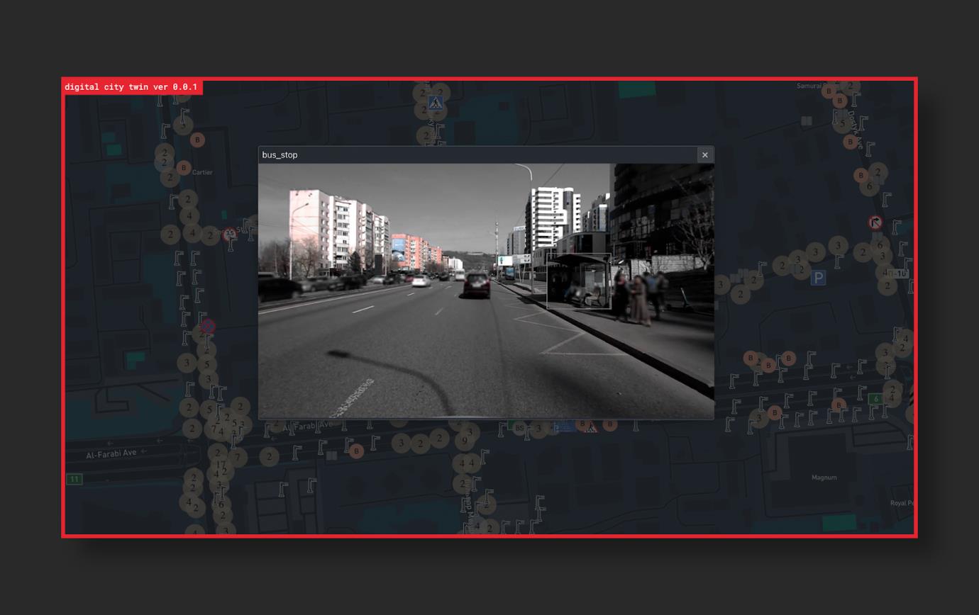
Task: Click the bus shelter detection box in photo
Action: [578, 281]
